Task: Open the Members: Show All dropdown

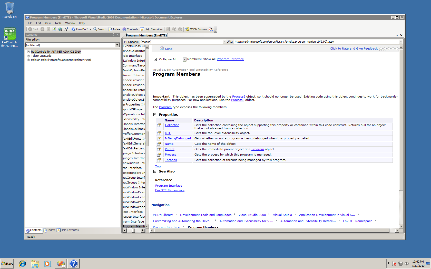Action: click(x=184, y=59)
